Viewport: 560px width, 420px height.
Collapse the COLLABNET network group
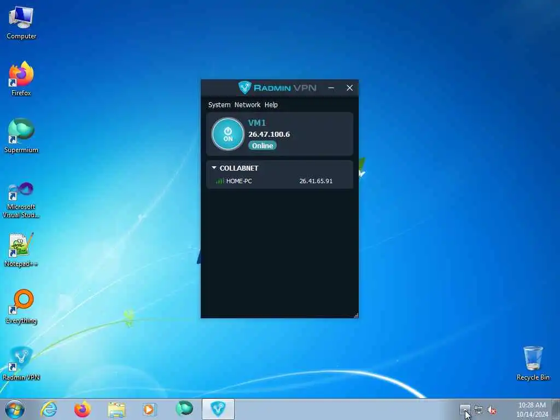click(214, 167)
